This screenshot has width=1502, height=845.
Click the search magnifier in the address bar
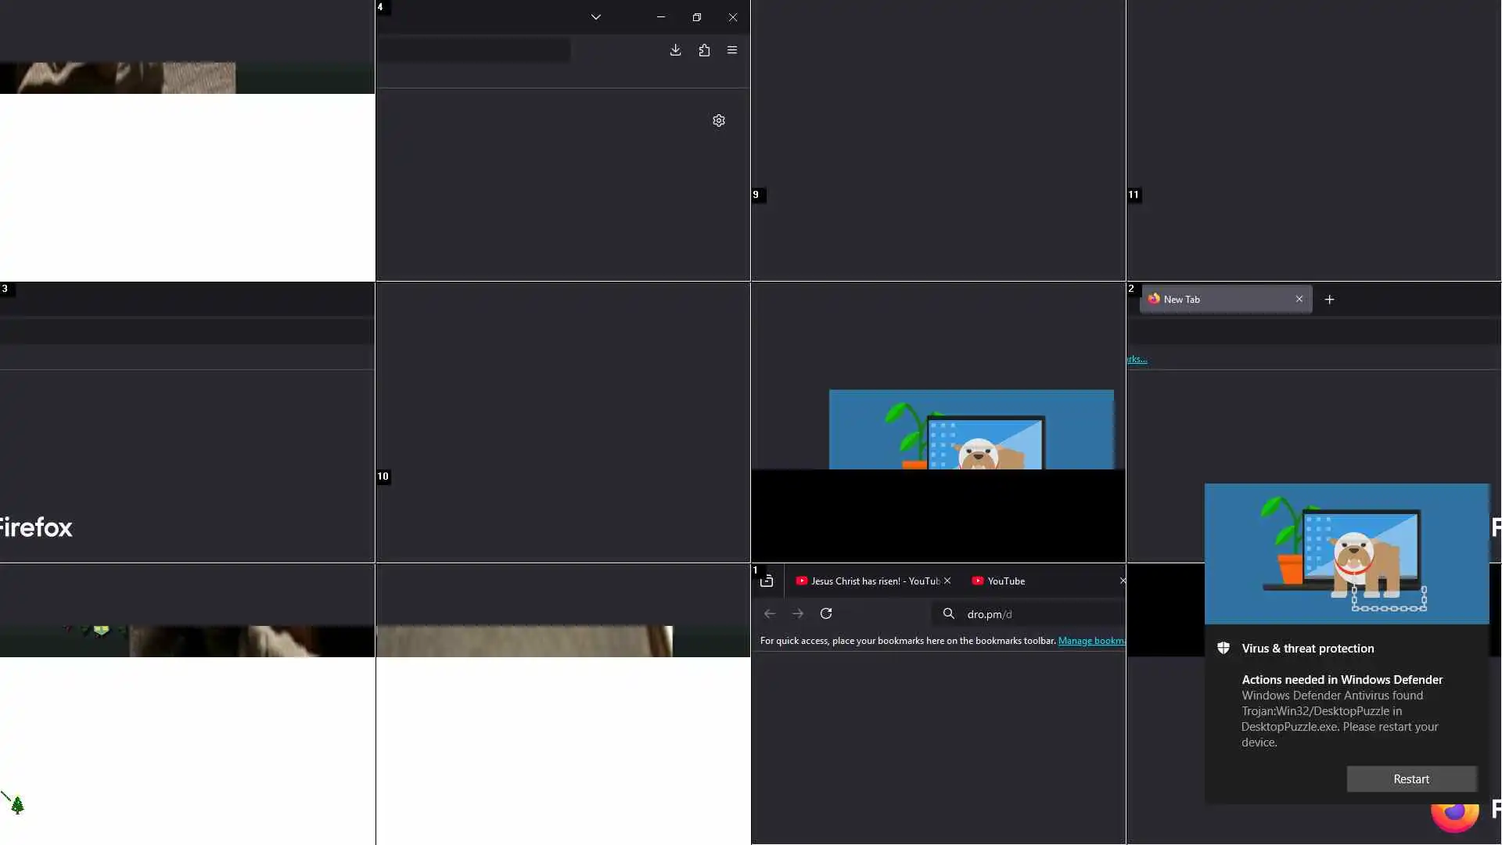click(949, 613)
